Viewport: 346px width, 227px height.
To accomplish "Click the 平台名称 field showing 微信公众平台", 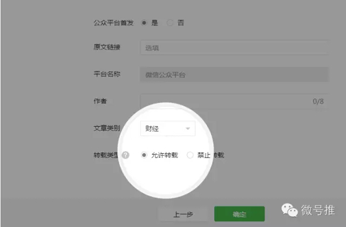I will [233, 74].
